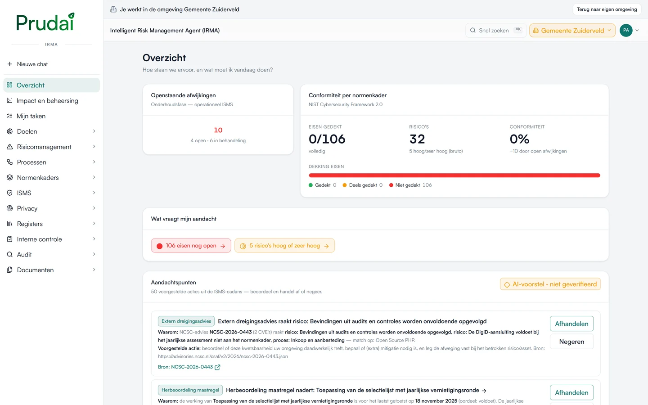
Task: Click Afhandelen for Herbeoordeling maatregel item
Action: [571, 392]
